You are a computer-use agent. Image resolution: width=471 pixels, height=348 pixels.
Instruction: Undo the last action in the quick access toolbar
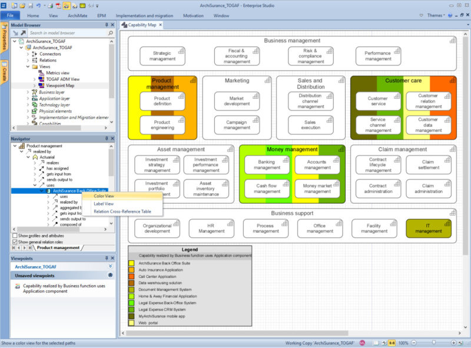pos(38,6)
